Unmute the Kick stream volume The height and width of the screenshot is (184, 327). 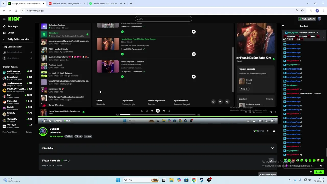pos(50,121)
